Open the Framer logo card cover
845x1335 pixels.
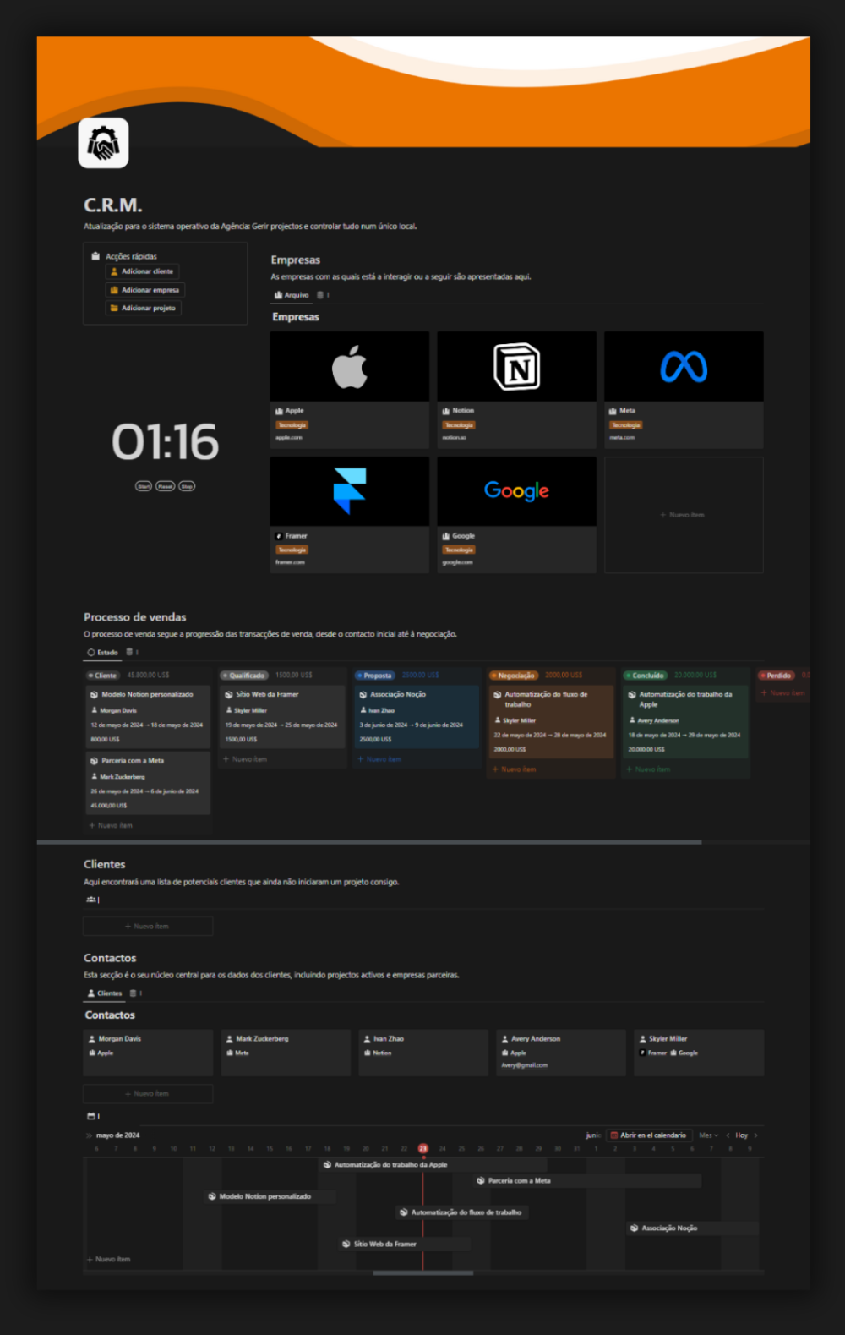point(350,491)
